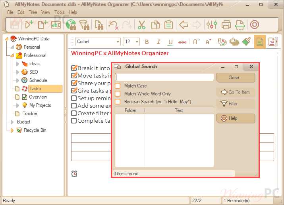This screenshot has height=205, width=284.
Task: Uncheck the 'Move tasks' checkbox
Action: 74,76
